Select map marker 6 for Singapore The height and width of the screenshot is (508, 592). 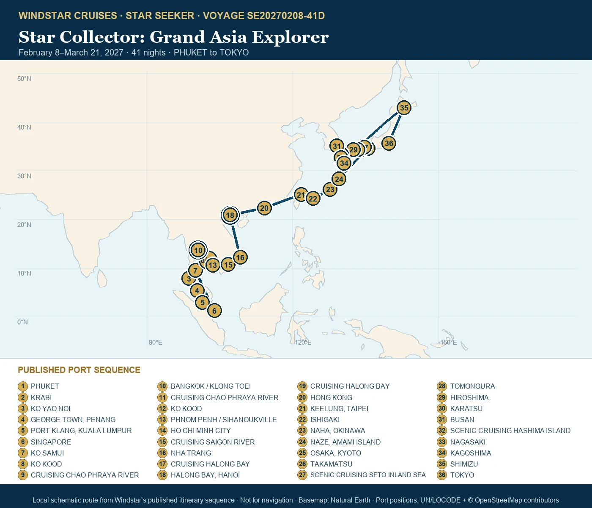[x=214, y=311]
